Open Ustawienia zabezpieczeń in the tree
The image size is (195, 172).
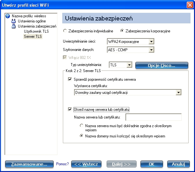[37, 26]
